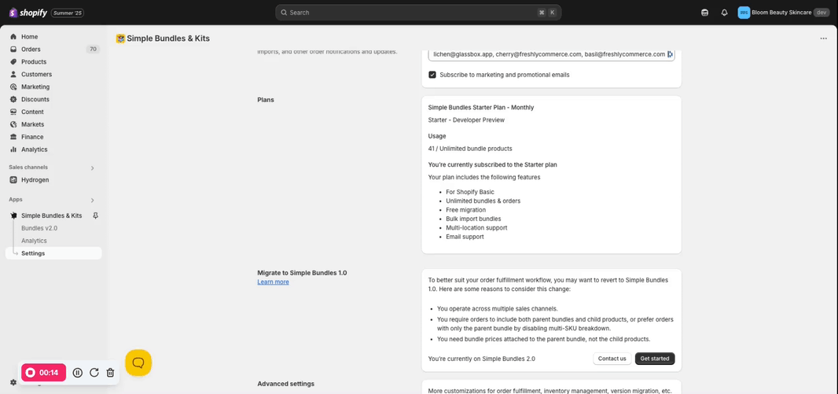Click the Hydrogen channel icon
This screenshot has width=838, height=394.
pos(13,180)
